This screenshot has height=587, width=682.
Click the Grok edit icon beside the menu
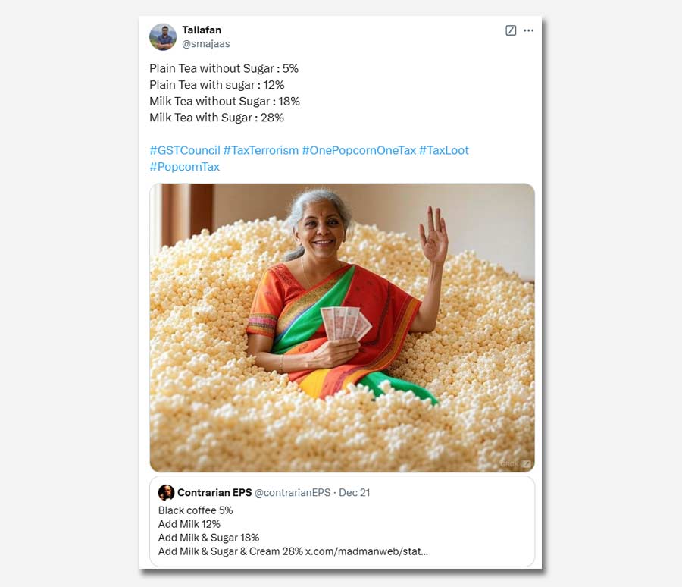(x=511, y=30)
